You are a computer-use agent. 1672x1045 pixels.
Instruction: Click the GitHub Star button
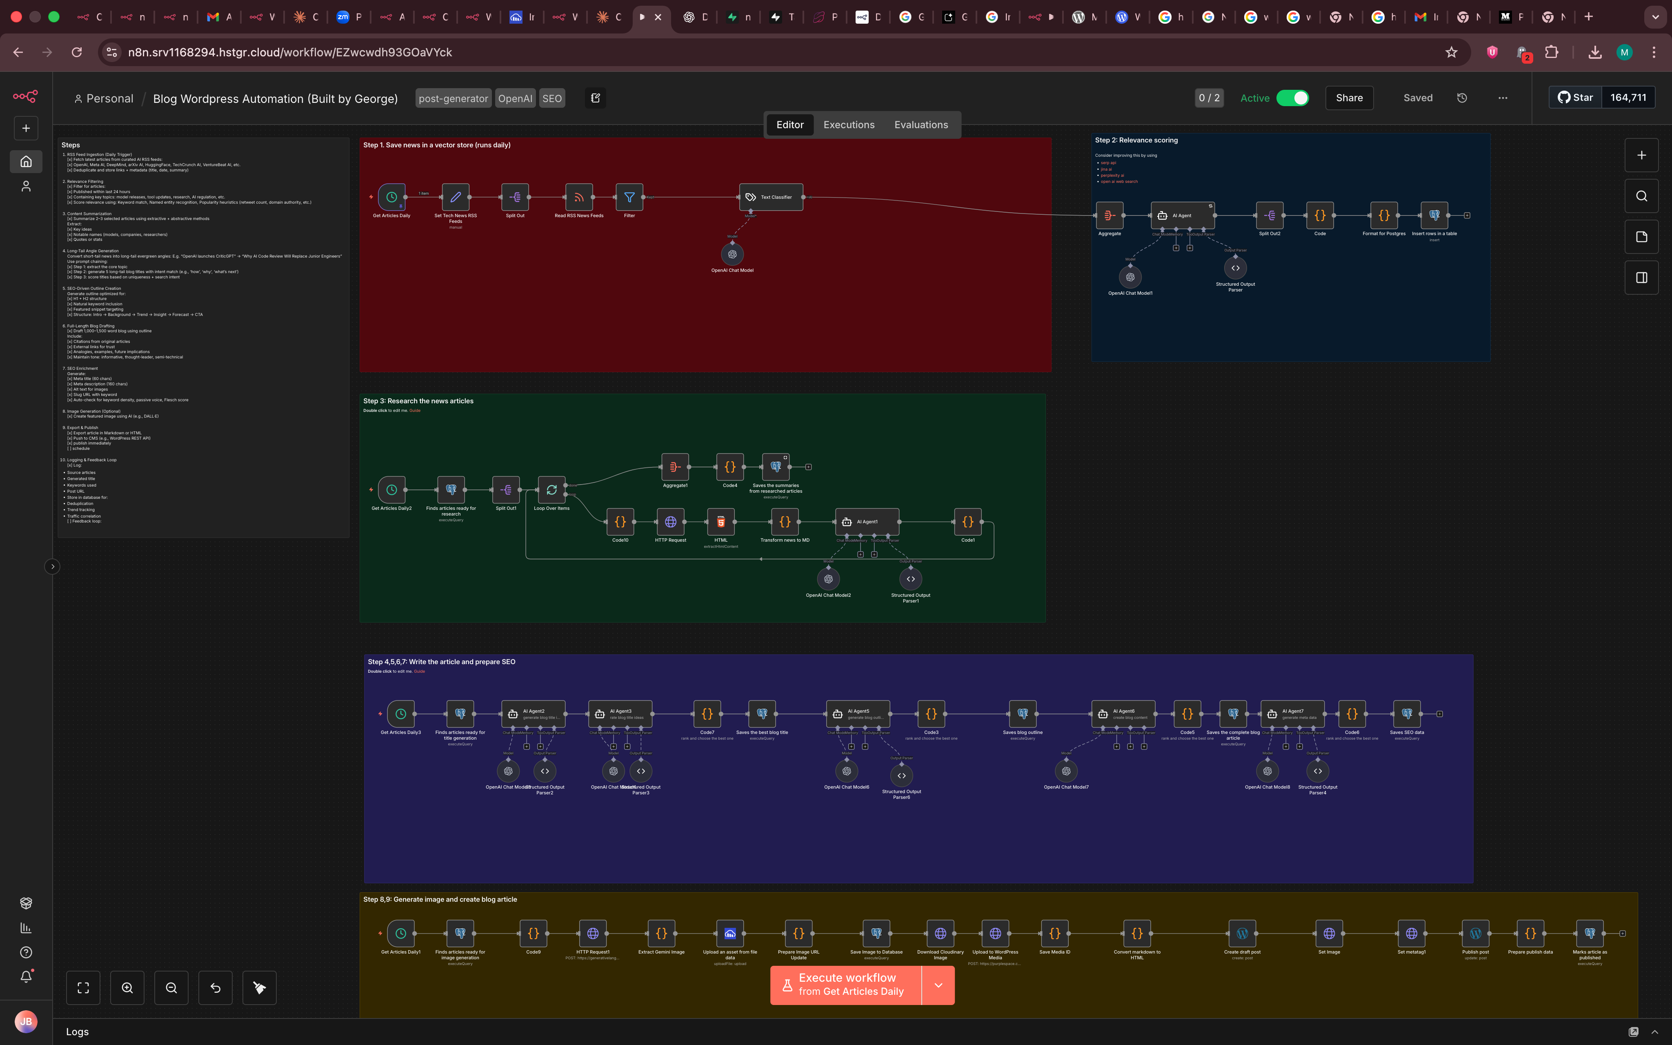(1575, 98)
